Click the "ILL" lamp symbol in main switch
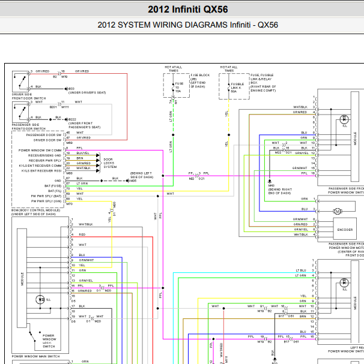The height and width of the screenshot is (364, 364). (40, 300)
